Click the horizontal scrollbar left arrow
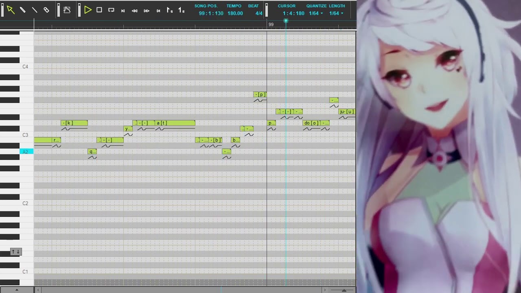This screenshot has width=521, height=293. [x=38, y=290]
